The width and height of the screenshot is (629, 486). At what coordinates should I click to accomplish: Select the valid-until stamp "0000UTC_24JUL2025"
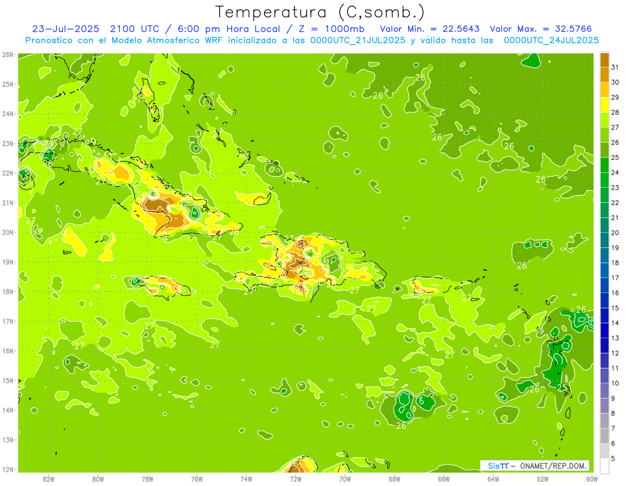click(x=551, y=40)
